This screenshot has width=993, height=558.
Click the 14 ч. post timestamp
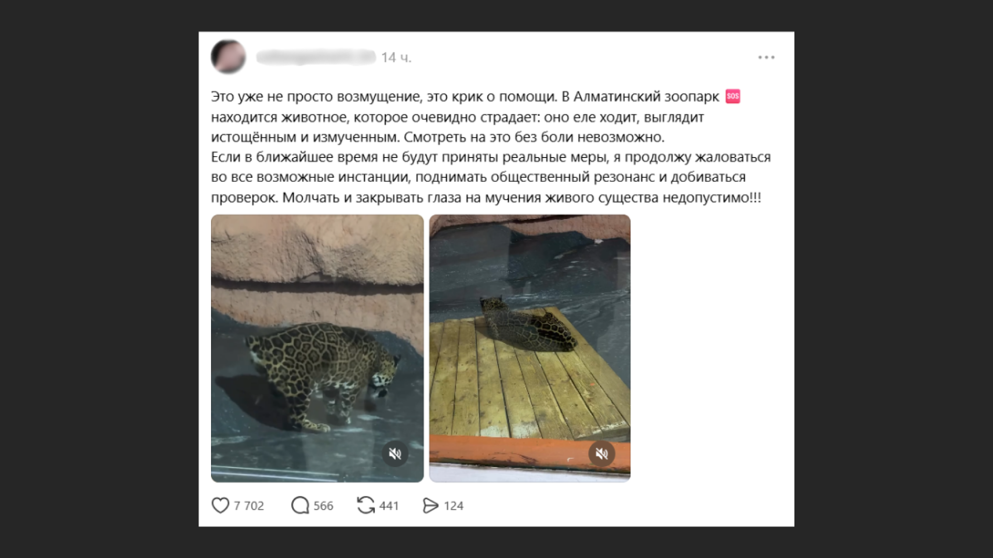coord(396,57)
